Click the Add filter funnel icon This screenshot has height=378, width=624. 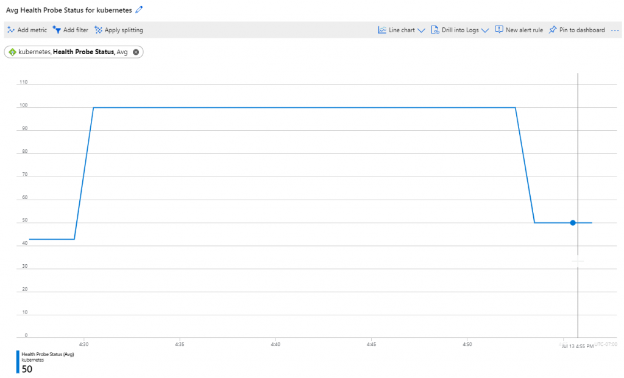(x=57, y=30)
